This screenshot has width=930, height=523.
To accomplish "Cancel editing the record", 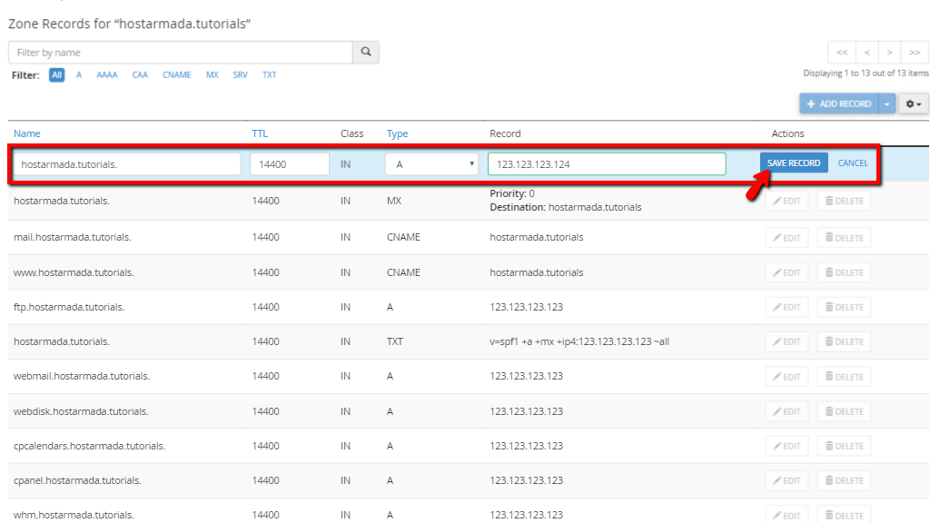I will 853,163.
